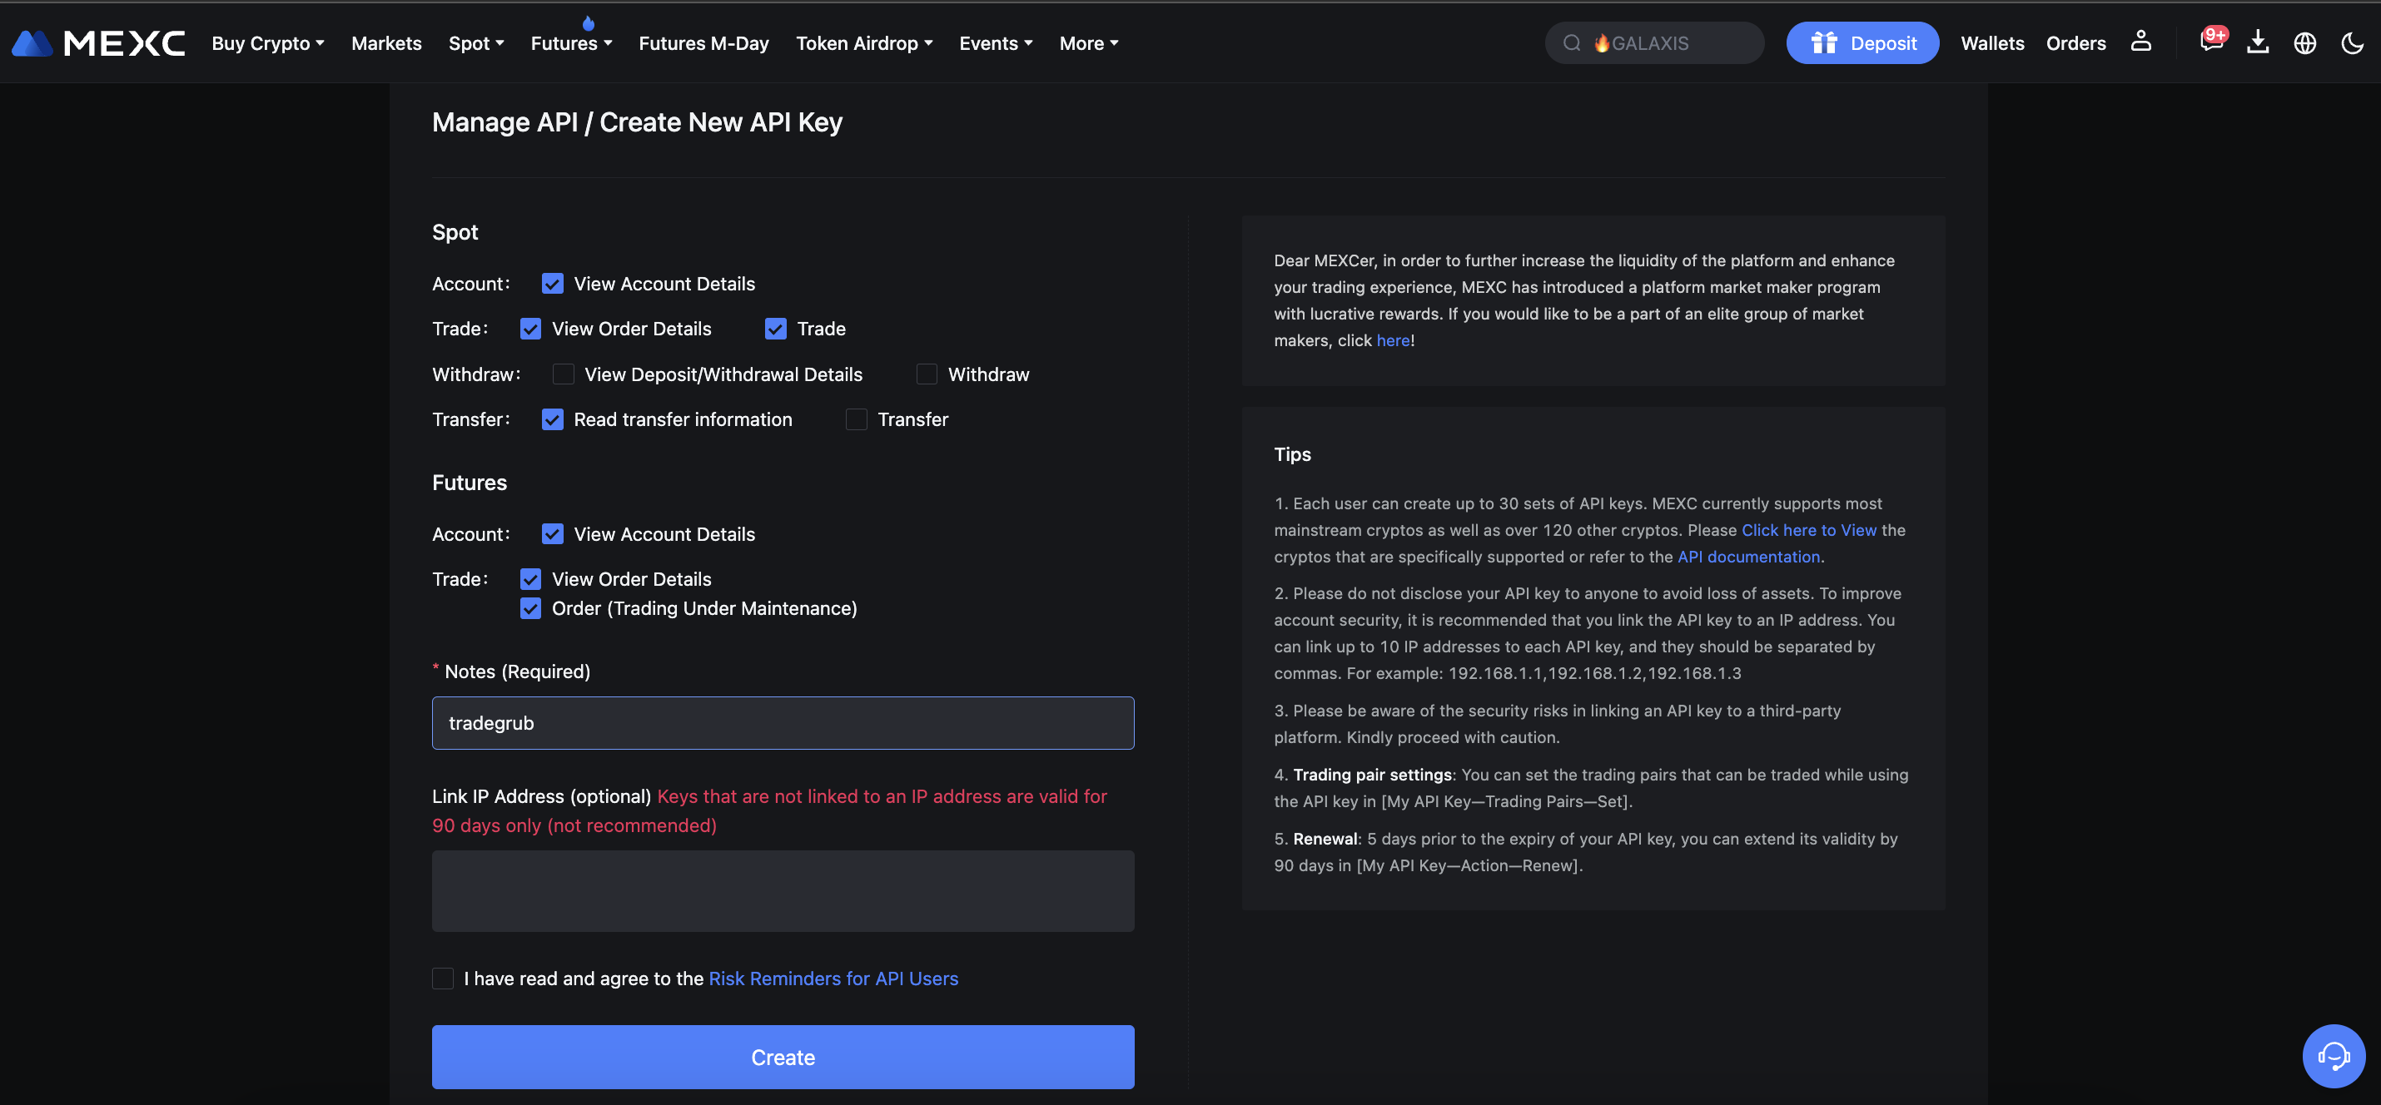The height and width of the screenshot is (1105, 2381).
Task: Expand the Spot dropdown menu
Action: (474, 42)
